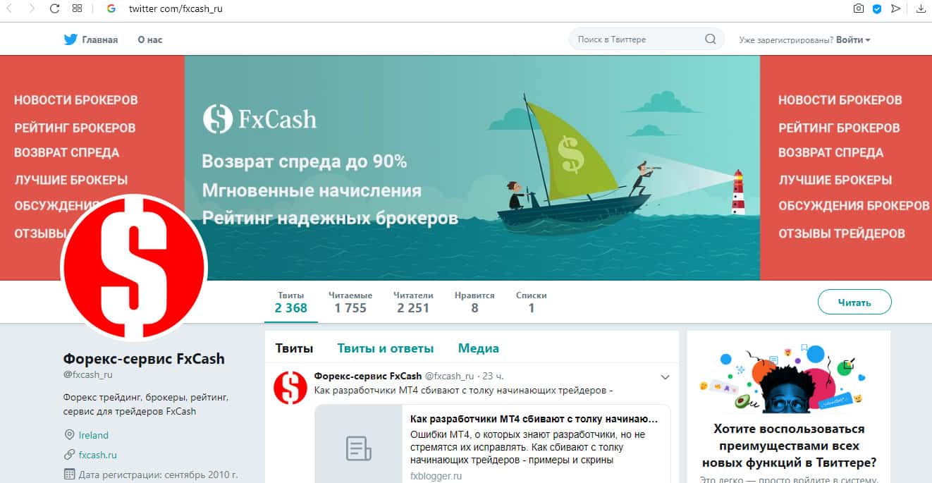View the Читатели followers count
Screen dimensions: 932x483
(413, 302)
